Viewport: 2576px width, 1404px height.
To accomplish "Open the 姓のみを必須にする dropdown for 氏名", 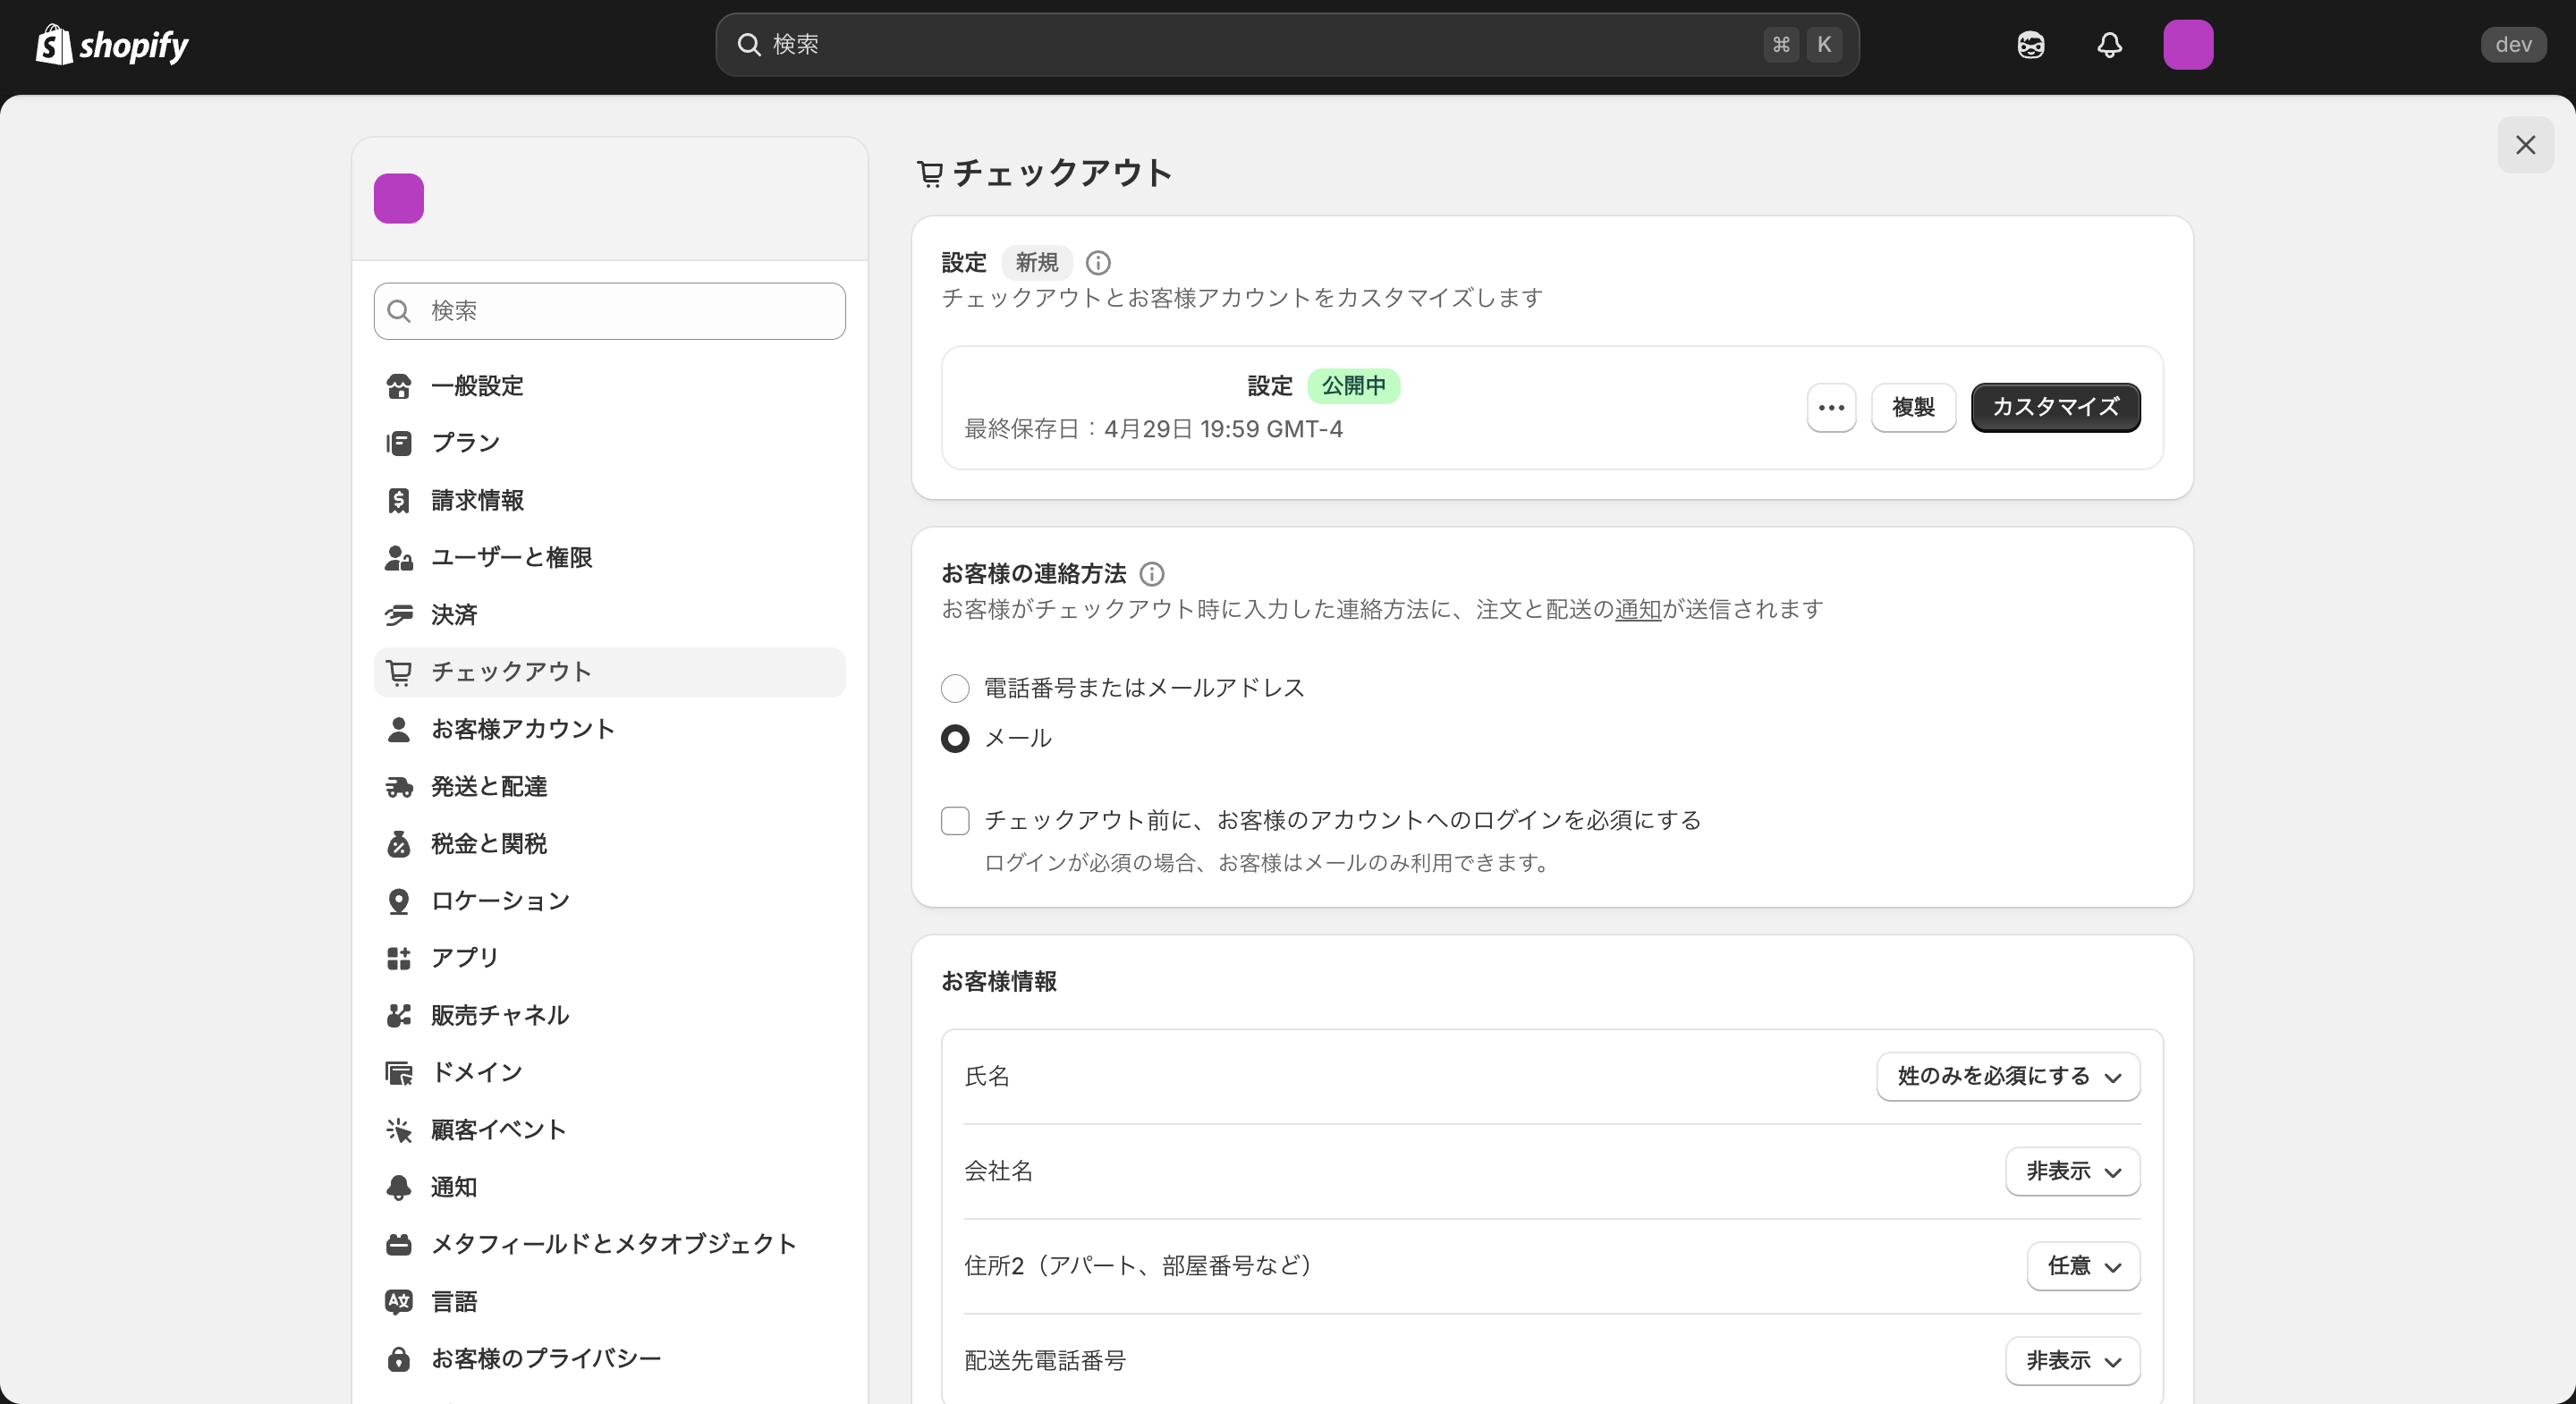I will coord(2008,1076).
